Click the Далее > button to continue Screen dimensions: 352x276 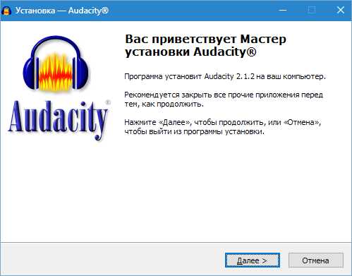click(x=253, y=260)
